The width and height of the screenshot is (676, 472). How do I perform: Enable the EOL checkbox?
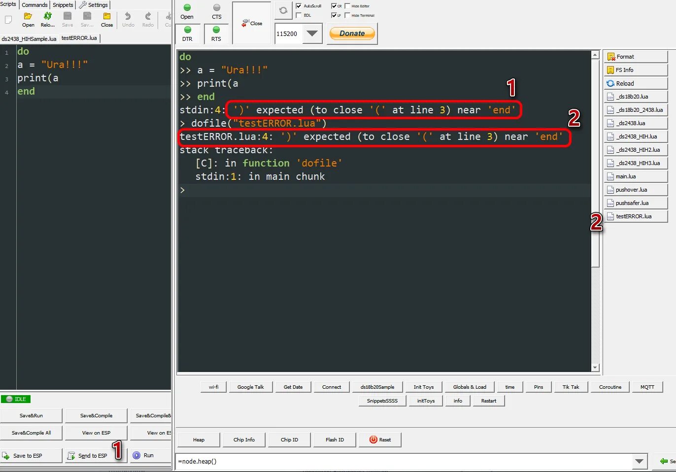299,15
